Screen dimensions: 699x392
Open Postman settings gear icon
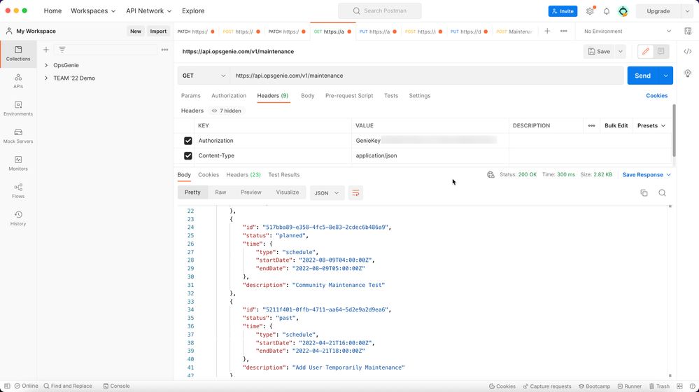click(x=590, y=11)
